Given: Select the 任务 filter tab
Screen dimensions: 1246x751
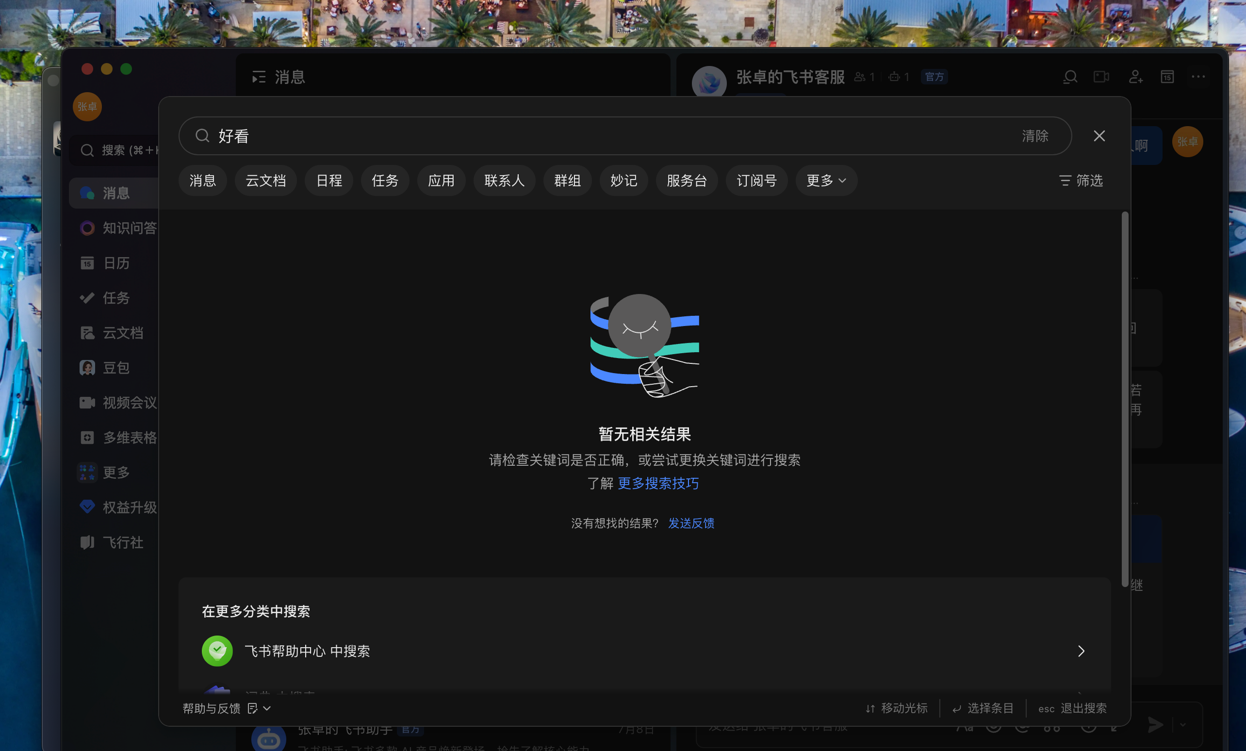Looking at the screenshot, I should pyautogui.click(x=385, y=180).
